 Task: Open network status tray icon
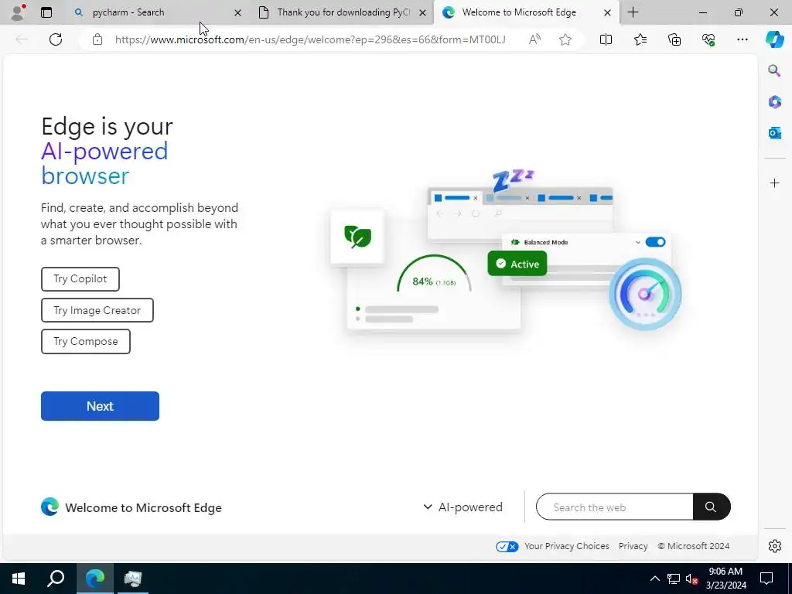click(x=673, y=579)
